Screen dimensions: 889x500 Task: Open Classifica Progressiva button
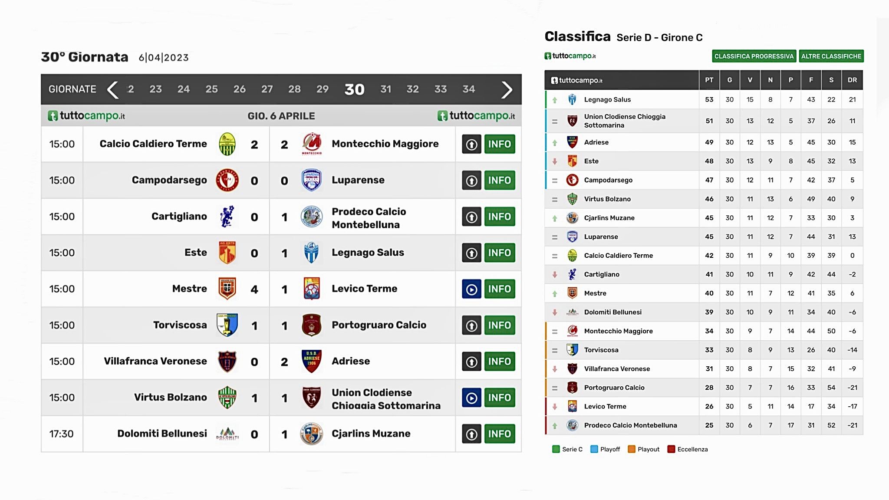pos(754,56)
